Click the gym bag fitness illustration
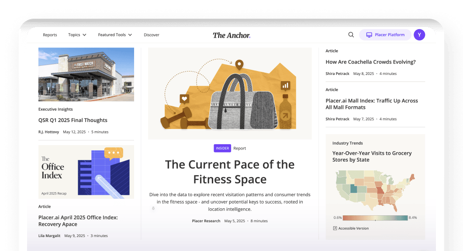The image size is (463, 251). click(230, 93)
